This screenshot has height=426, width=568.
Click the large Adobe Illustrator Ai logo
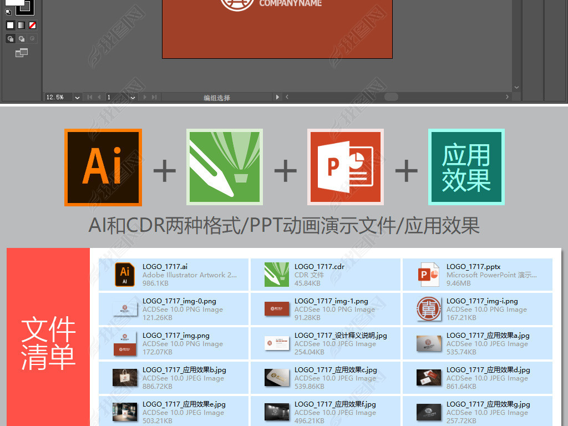(x=103, y=168)
